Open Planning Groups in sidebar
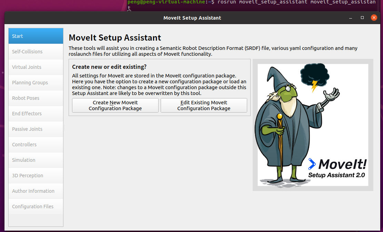383x232 pixels. coord(36,83)
